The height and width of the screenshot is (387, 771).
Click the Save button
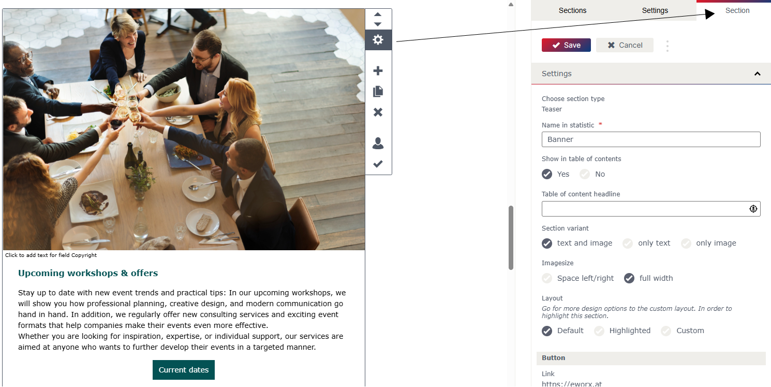click(566, 45)
